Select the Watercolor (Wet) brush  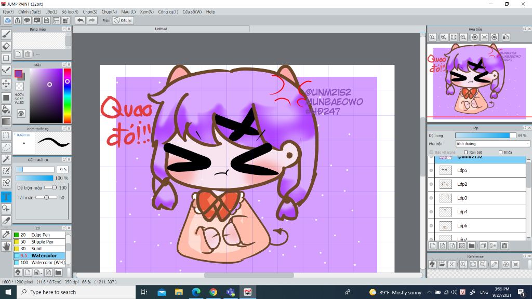tap(39, 262)
